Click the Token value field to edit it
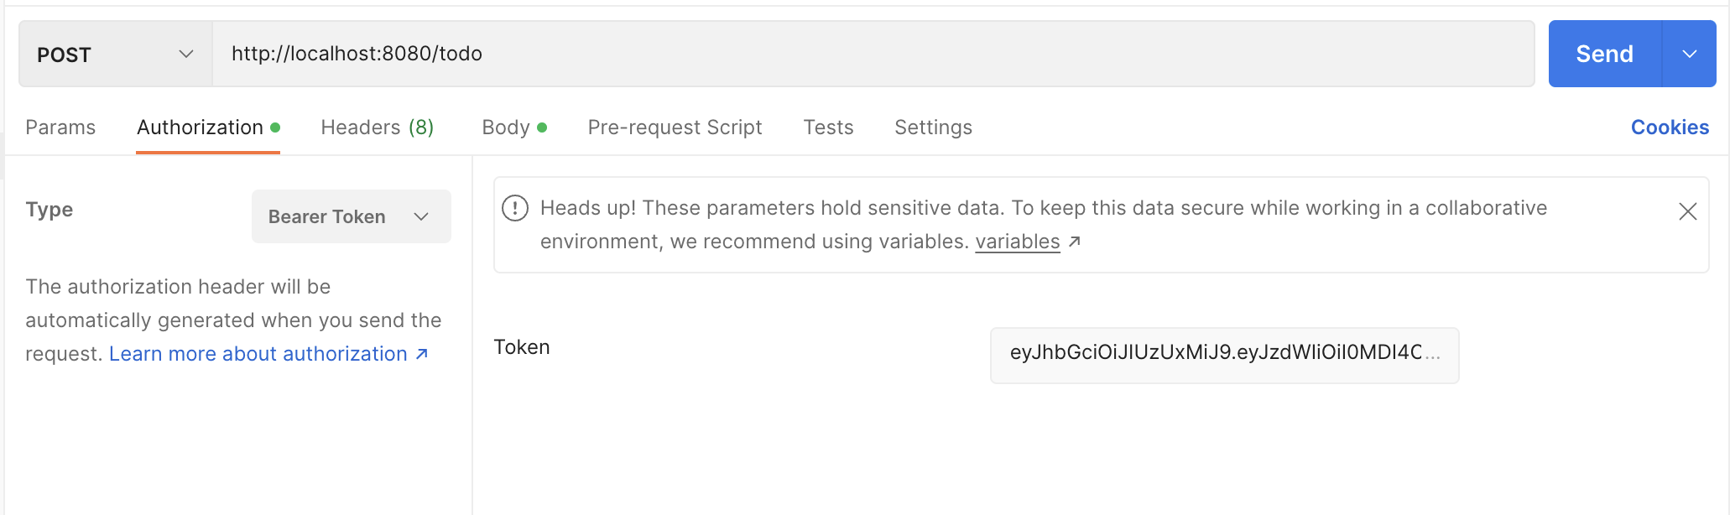 coord(1224,355)
